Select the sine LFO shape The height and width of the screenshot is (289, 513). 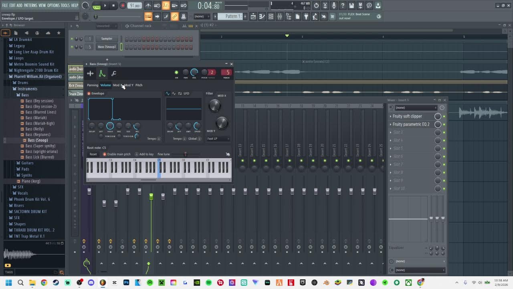[168, 94]
